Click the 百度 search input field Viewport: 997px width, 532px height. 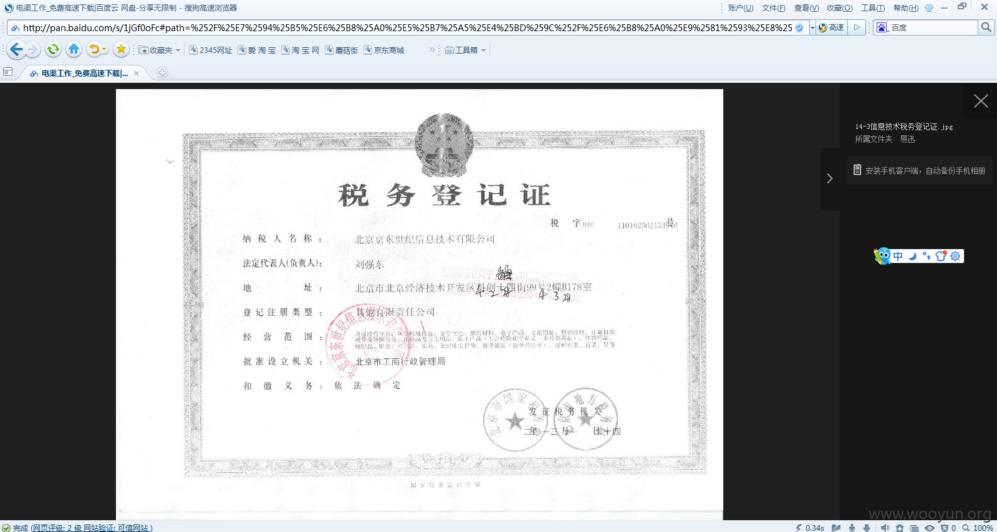tap(933, 27)
